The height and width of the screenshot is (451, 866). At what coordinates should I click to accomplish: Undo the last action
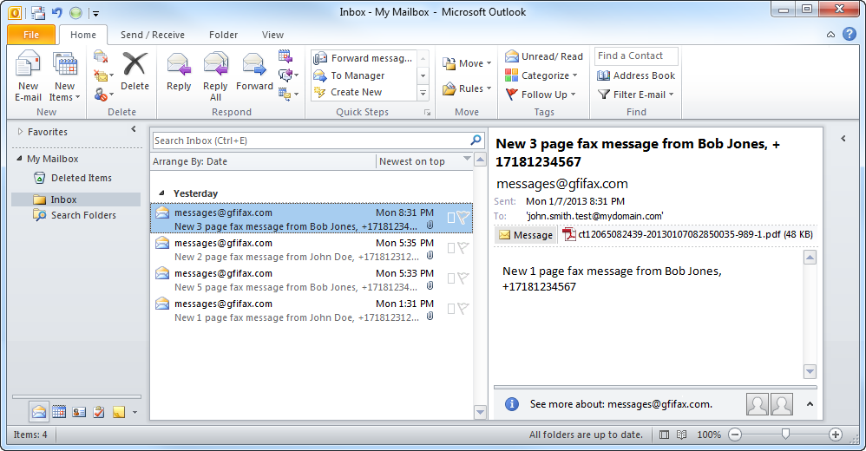(x=57, y=12)
